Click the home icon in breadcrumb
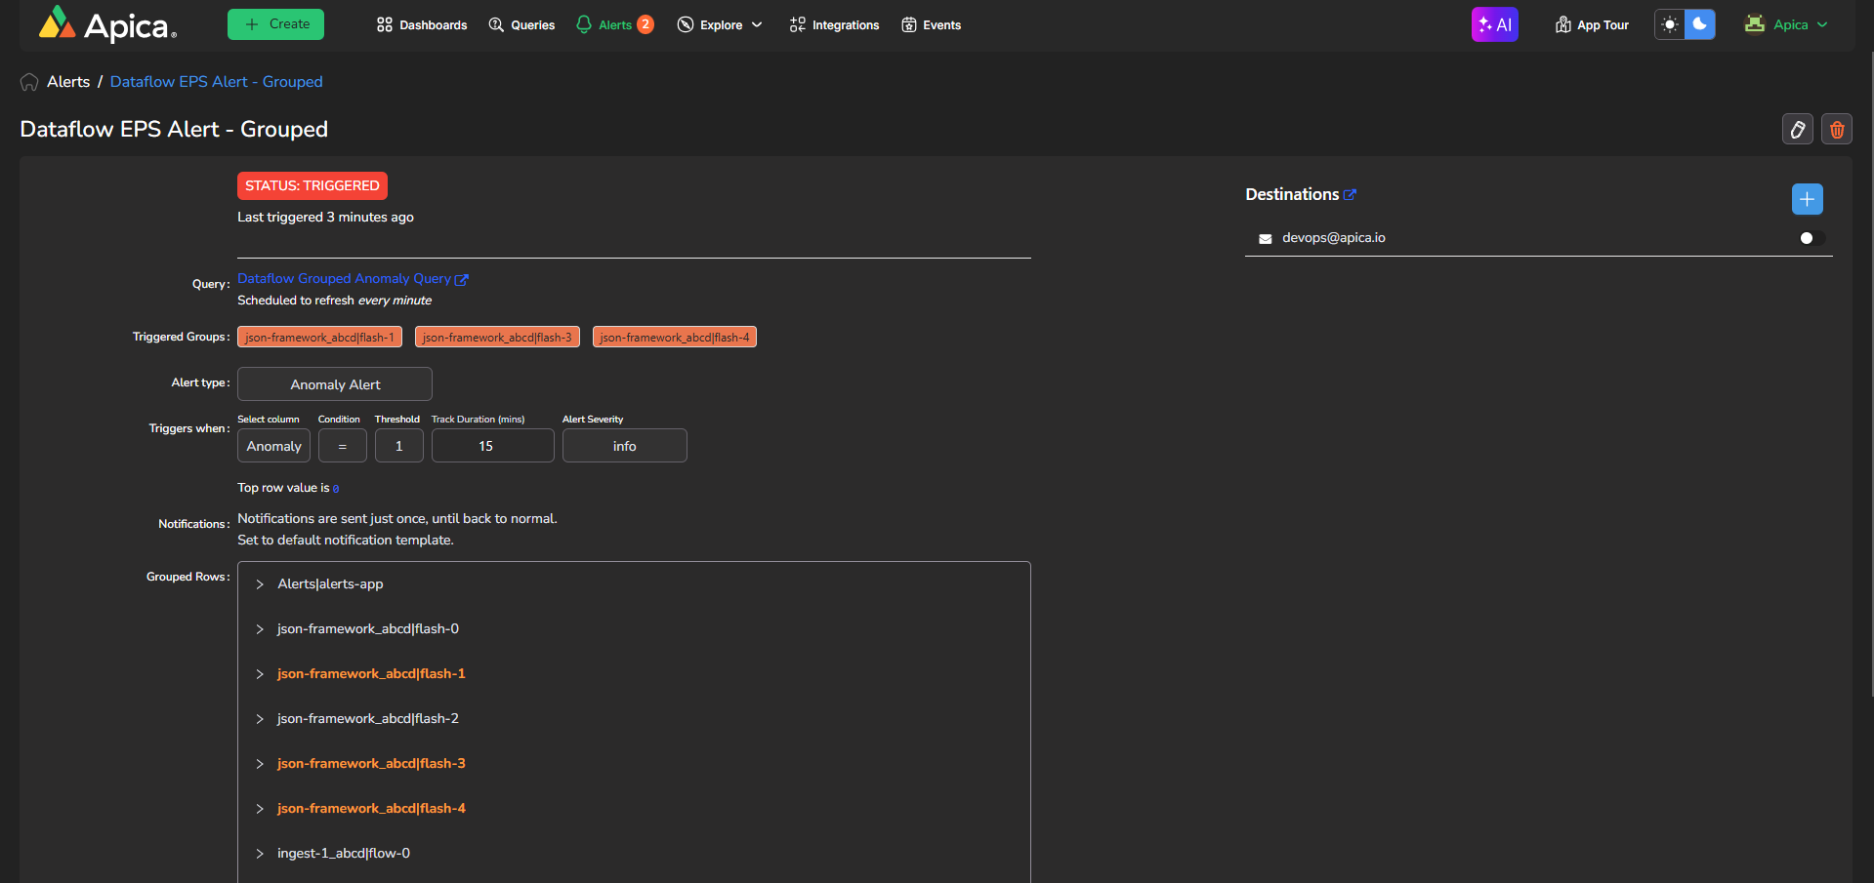The height and width of the screenshot is (883, 1874). click(29, 82)
